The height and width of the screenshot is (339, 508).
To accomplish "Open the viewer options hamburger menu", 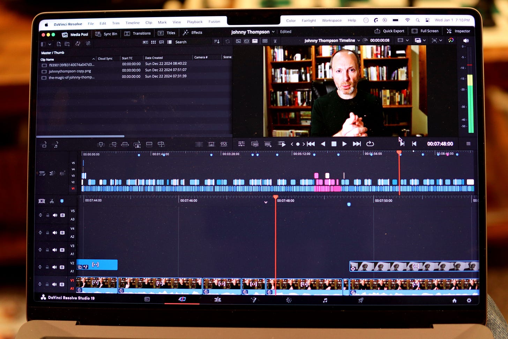I will (x=468, y=144).
